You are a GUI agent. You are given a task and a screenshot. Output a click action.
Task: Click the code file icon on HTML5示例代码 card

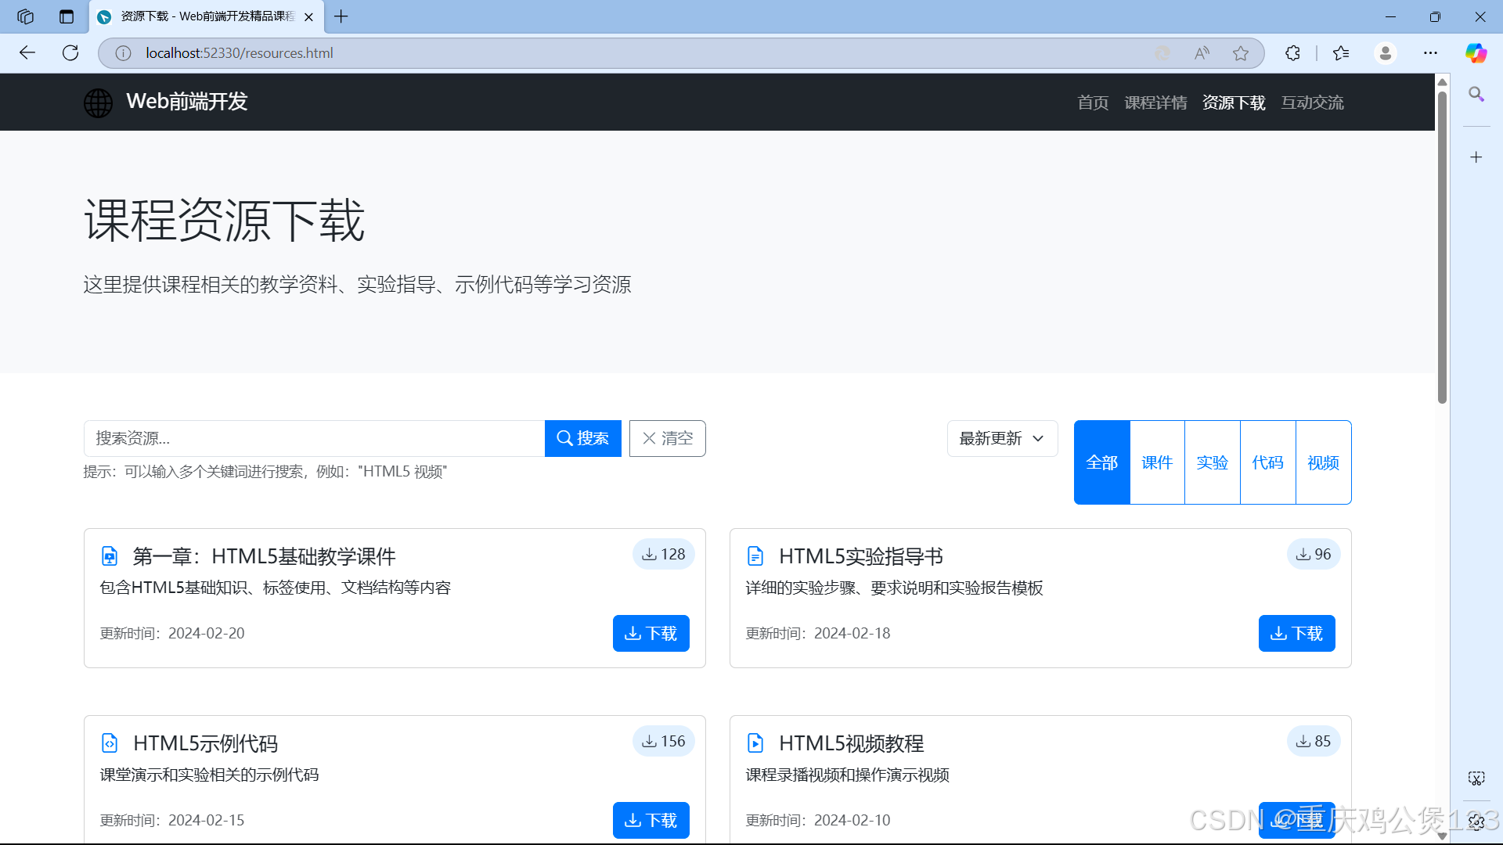coord(109,743)
